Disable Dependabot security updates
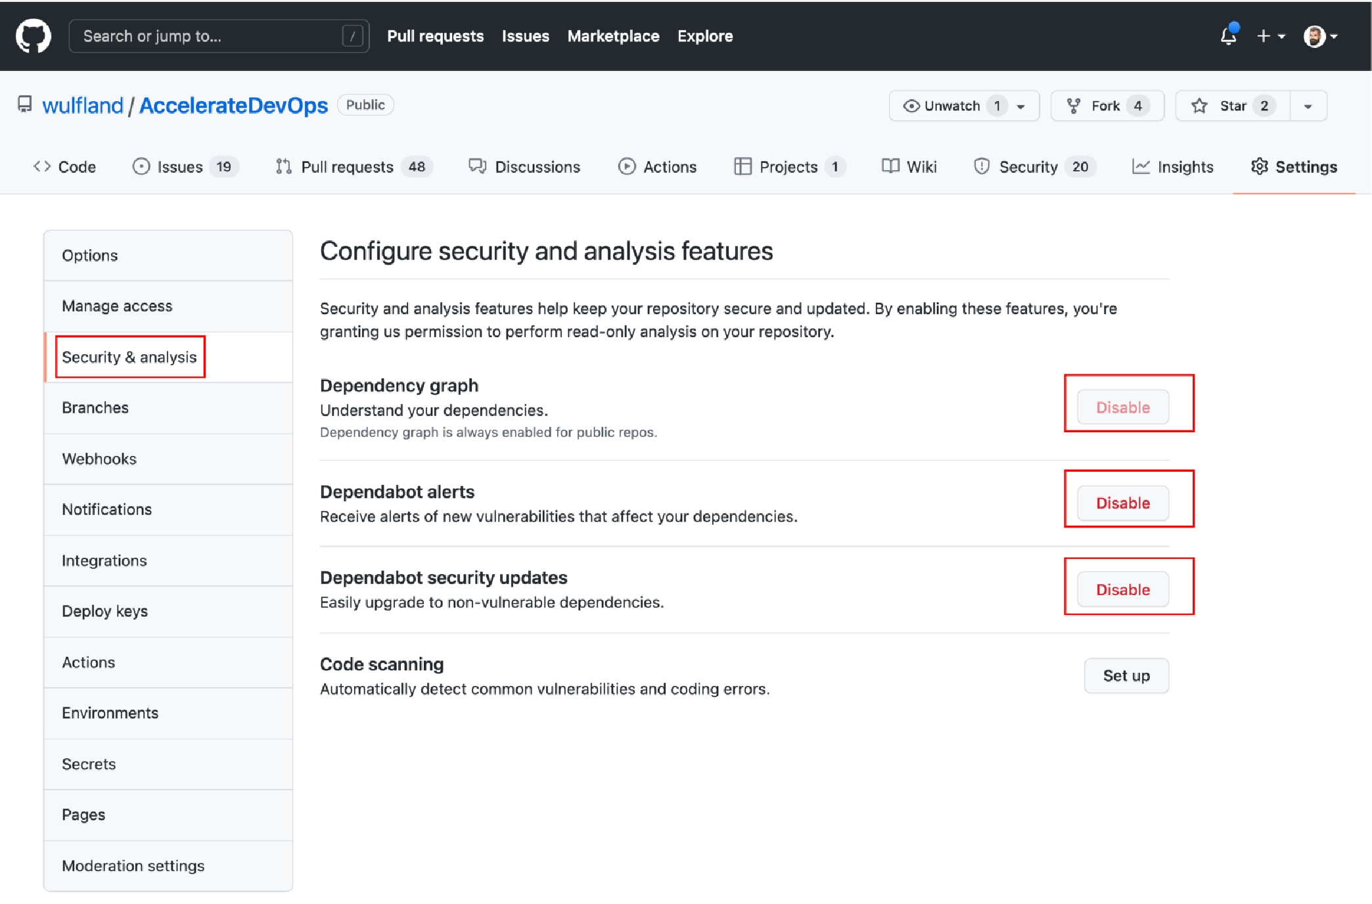Screen dimensions: 1372x904 tap(1123, 589)
